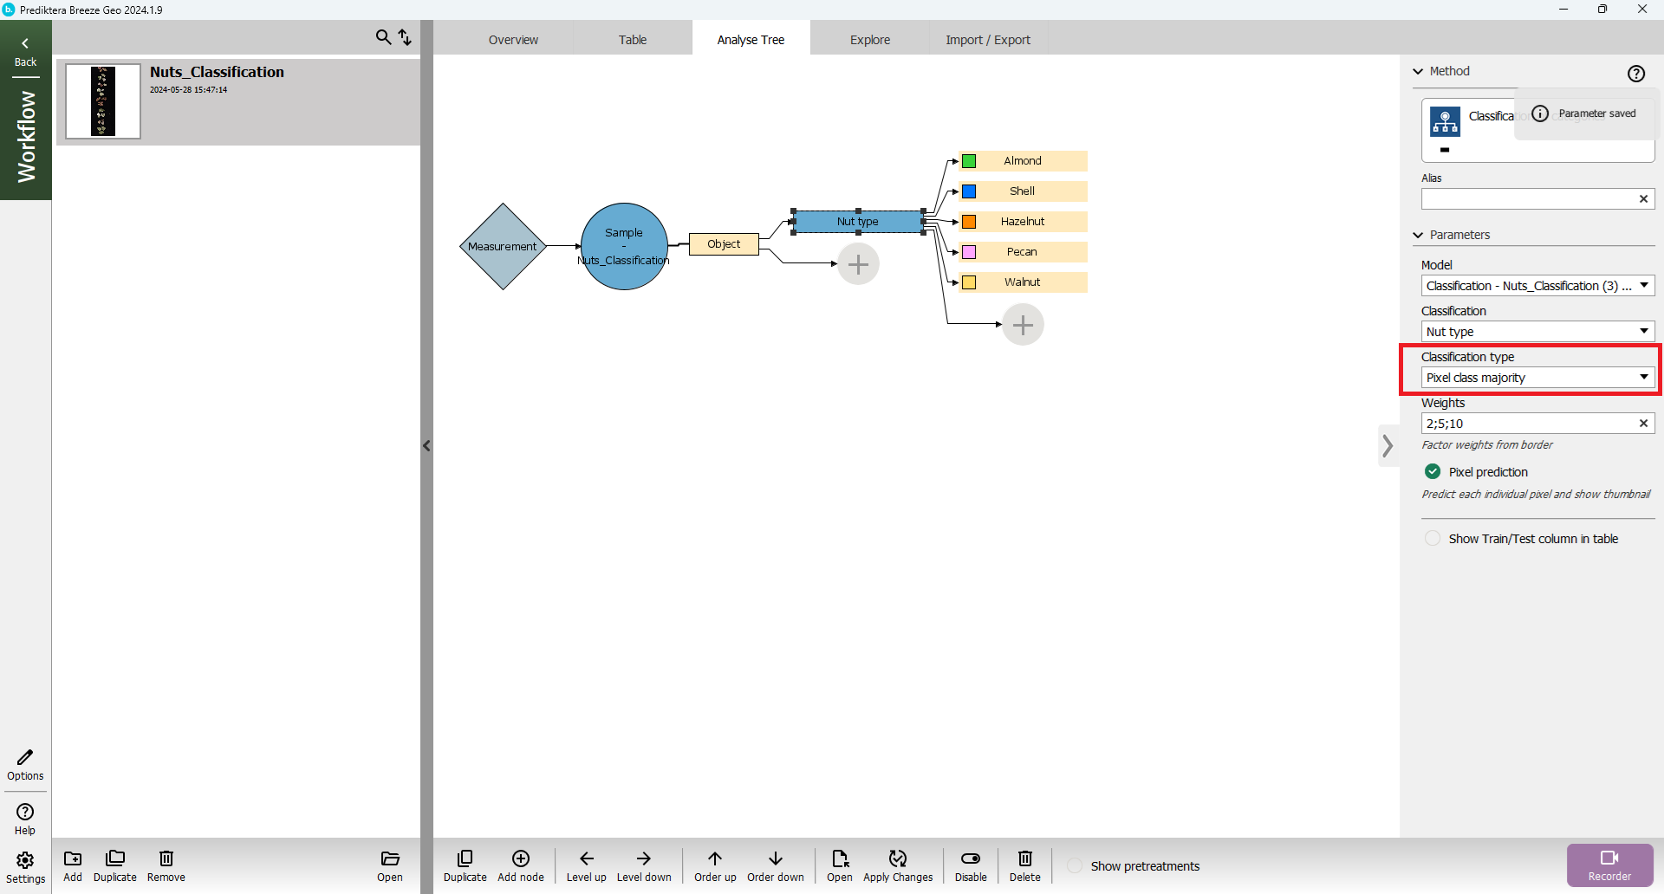The width and height of the screenshot is (1664, 894).
Task: Click the Weights input field
Action: (1529, 424)
